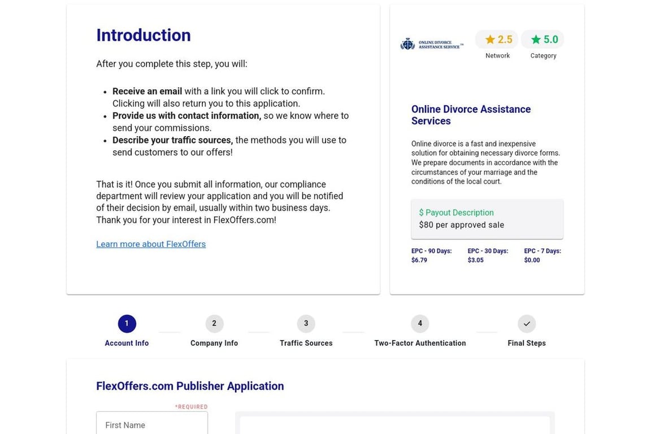
Task: Select step 1 circle for Account Info
Action: [x=127, y=324]
